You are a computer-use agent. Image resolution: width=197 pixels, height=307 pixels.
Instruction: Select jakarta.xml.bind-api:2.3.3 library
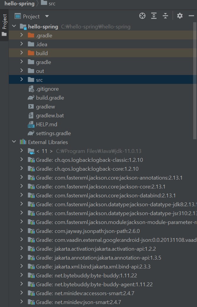point(93,267)
